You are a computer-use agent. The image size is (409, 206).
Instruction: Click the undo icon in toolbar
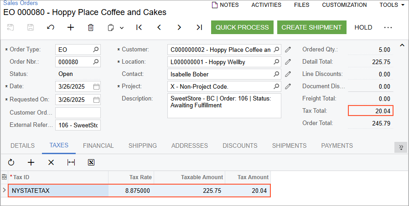click(x=51, y=27)
